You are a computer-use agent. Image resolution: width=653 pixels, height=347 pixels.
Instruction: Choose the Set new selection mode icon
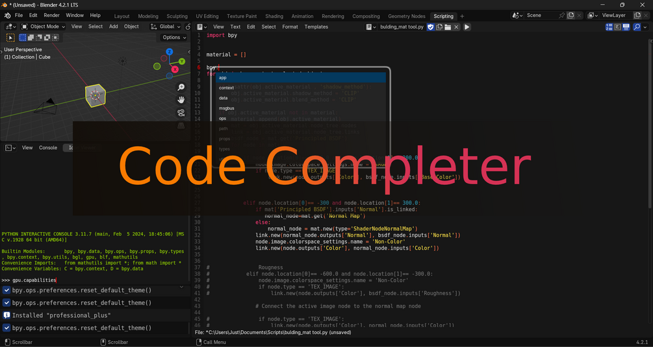23,38
